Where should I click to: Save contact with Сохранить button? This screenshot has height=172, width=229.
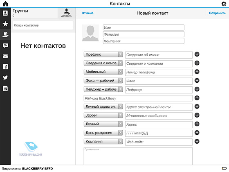(217, 13)
